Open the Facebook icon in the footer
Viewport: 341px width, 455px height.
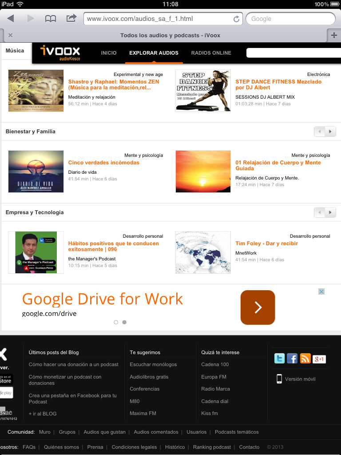(292, 359)
